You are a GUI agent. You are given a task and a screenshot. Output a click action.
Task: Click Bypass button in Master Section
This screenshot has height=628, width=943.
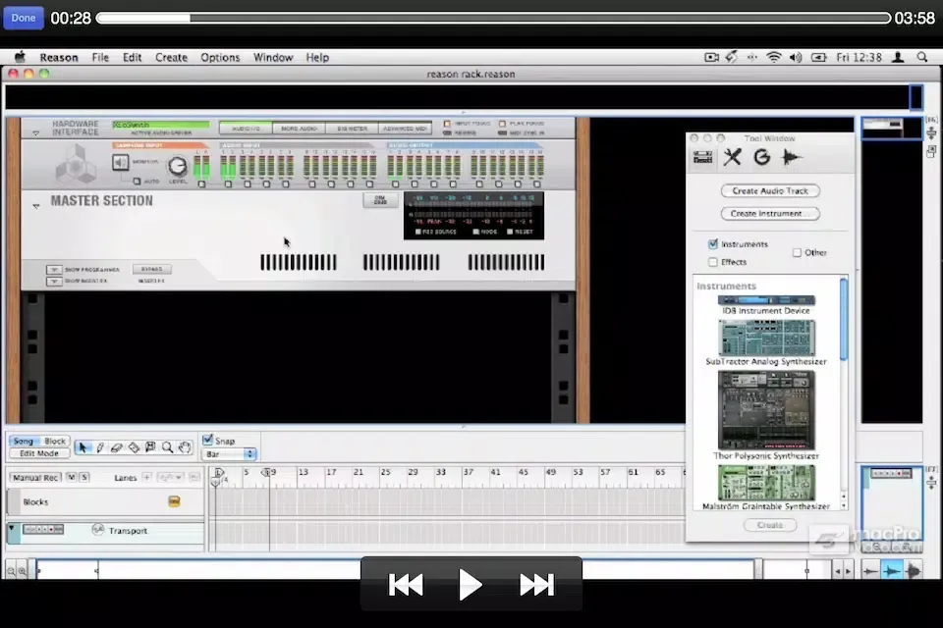click(x=151, y=269)
